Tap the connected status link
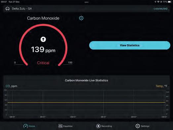Viewport: 173px width, 130px height. pyautogui.click(x=160, y=9)
